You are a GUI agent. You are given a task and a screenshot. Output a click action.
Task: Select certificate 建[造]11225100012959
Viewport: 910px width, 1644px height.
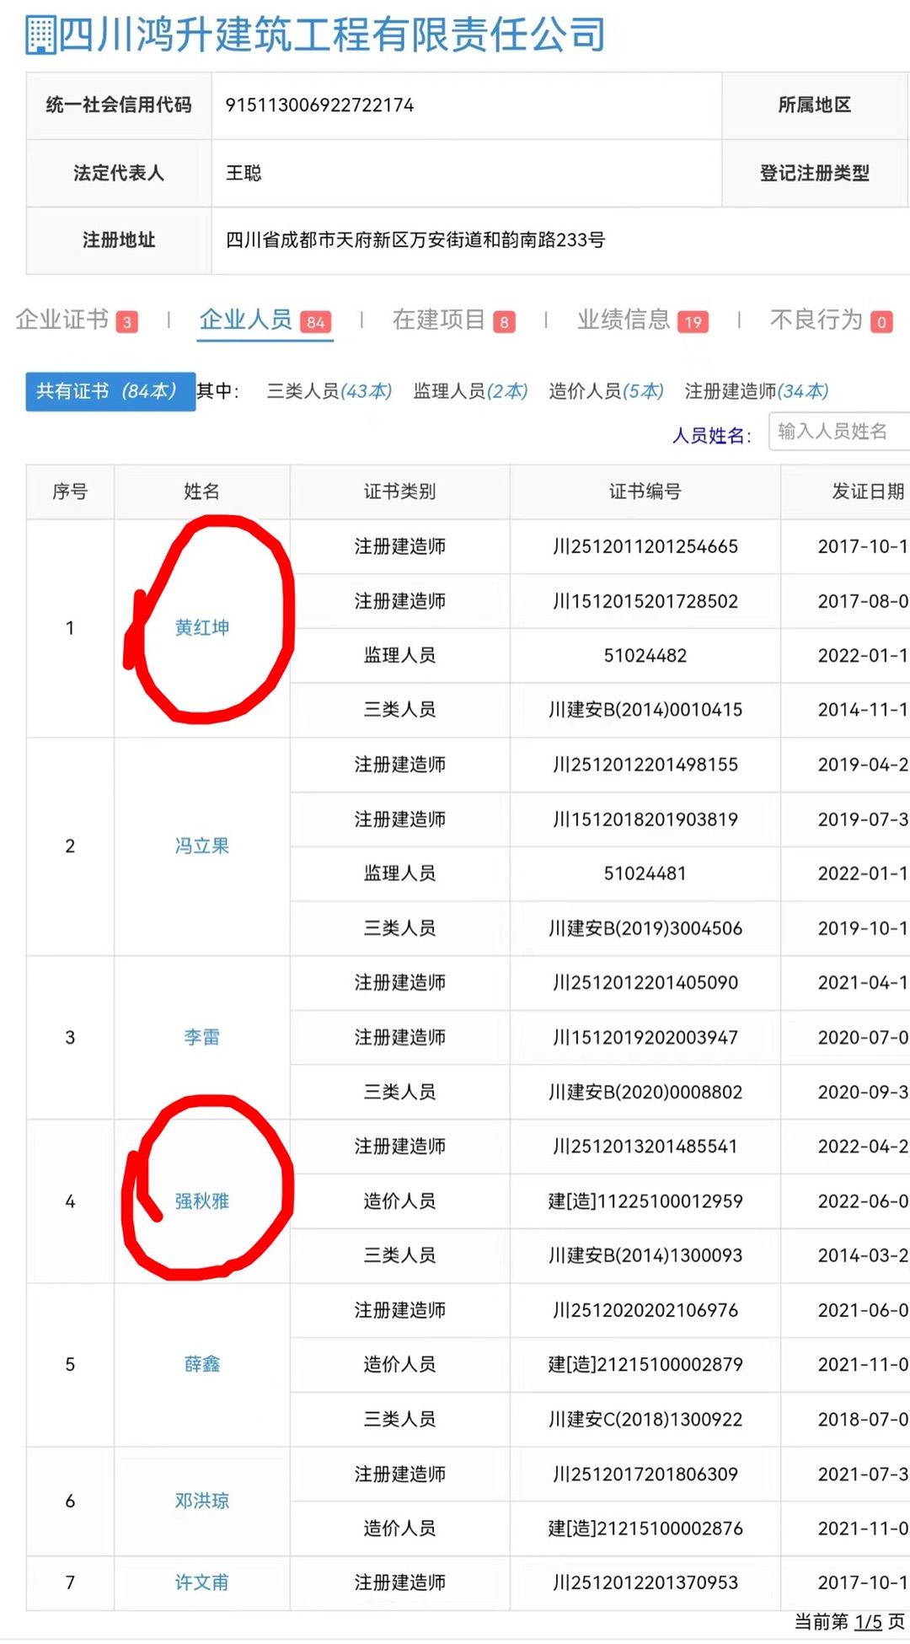645,1201
